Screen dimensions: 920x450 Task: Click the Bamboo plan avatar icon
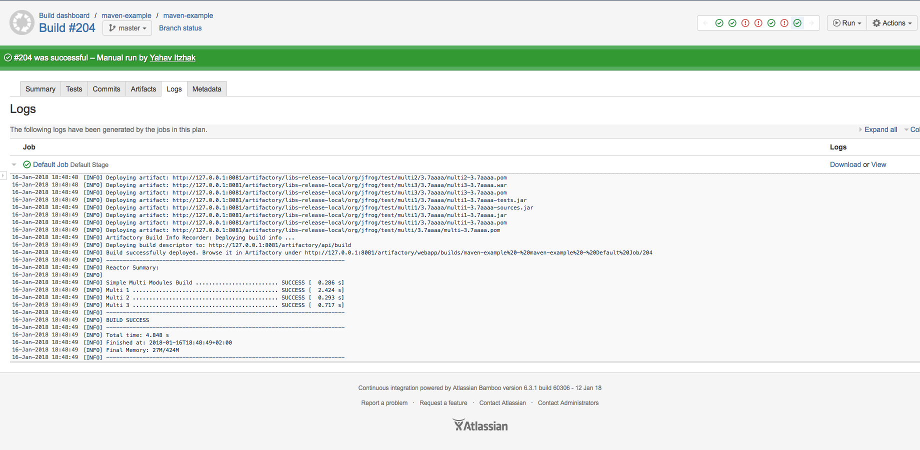pyautogui.click(x=22, y=22)
